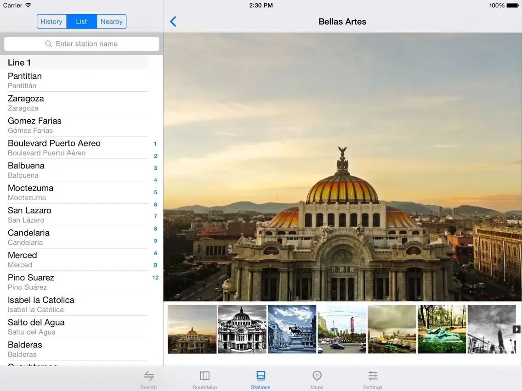The image size is (522, 391).
Task: Select Isabel la Catolica station
Action: click(x=74, y=304)
